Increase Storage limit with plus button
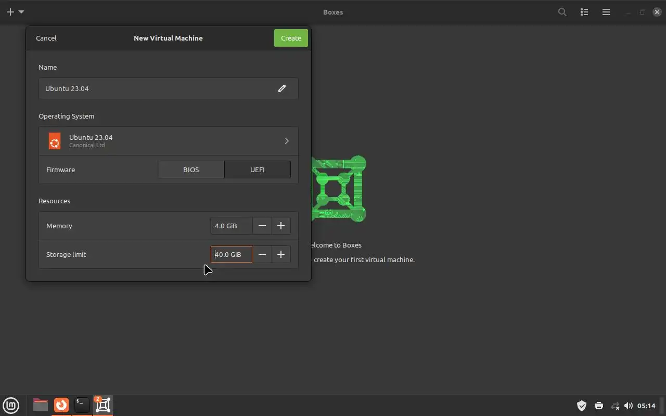 pyautogui.click(x=281, y=254)
